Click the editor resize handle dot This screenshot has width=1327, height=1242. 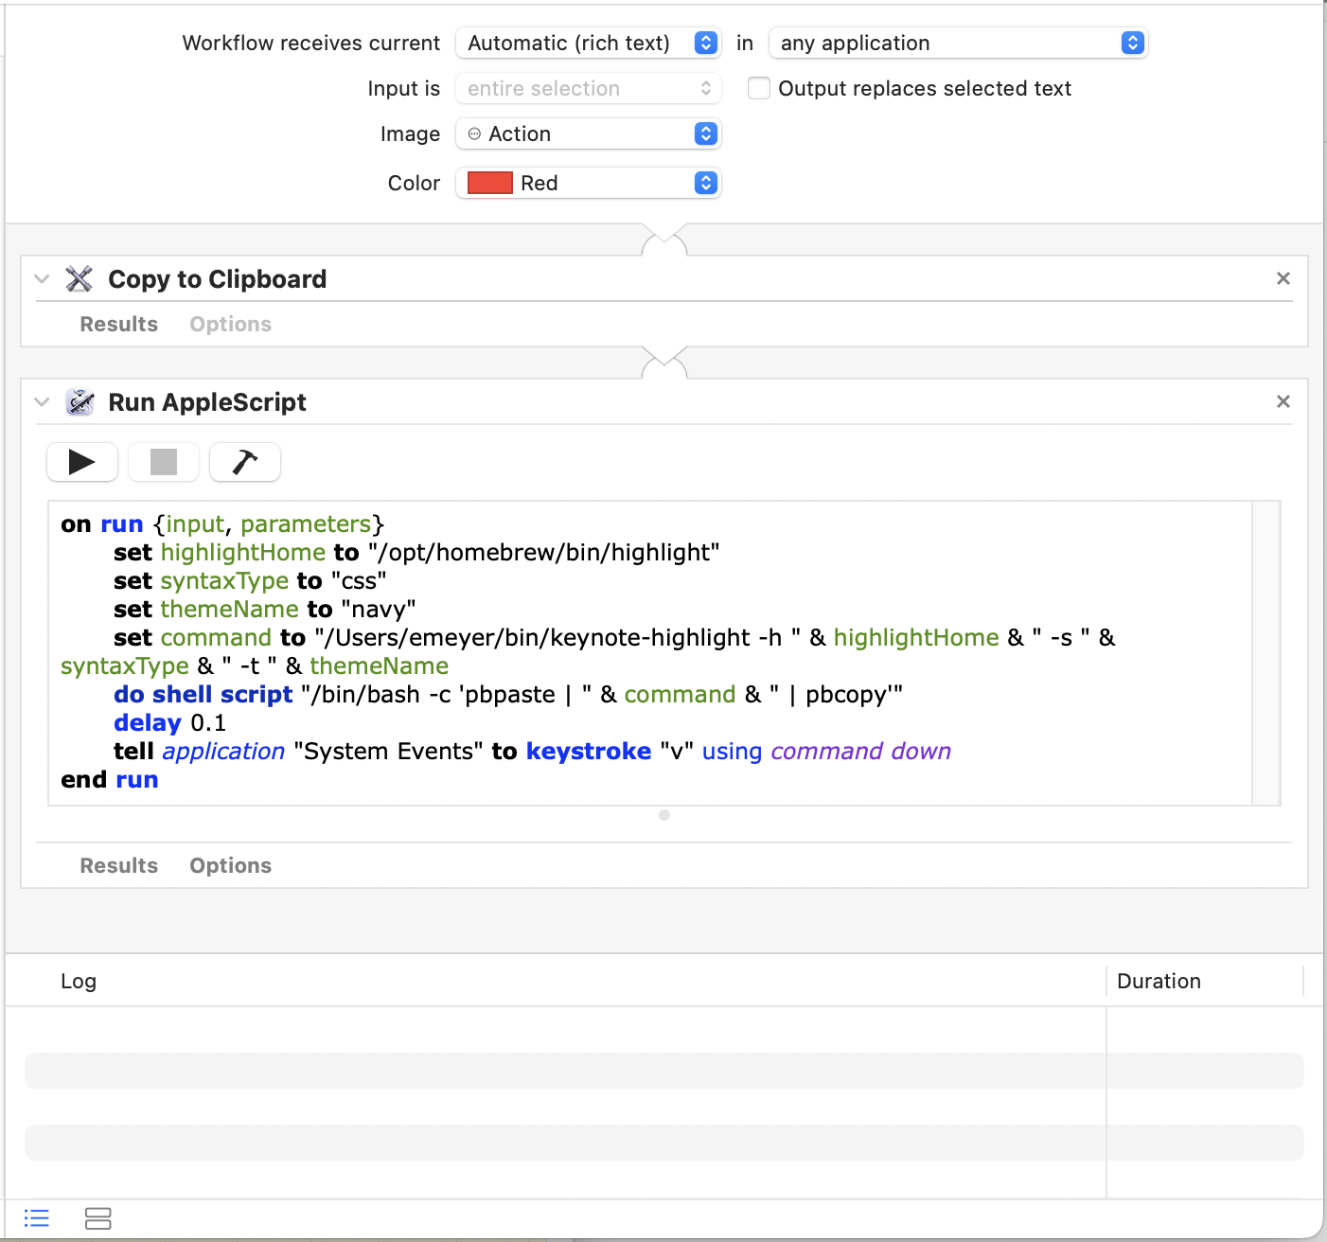pos(664,815)
